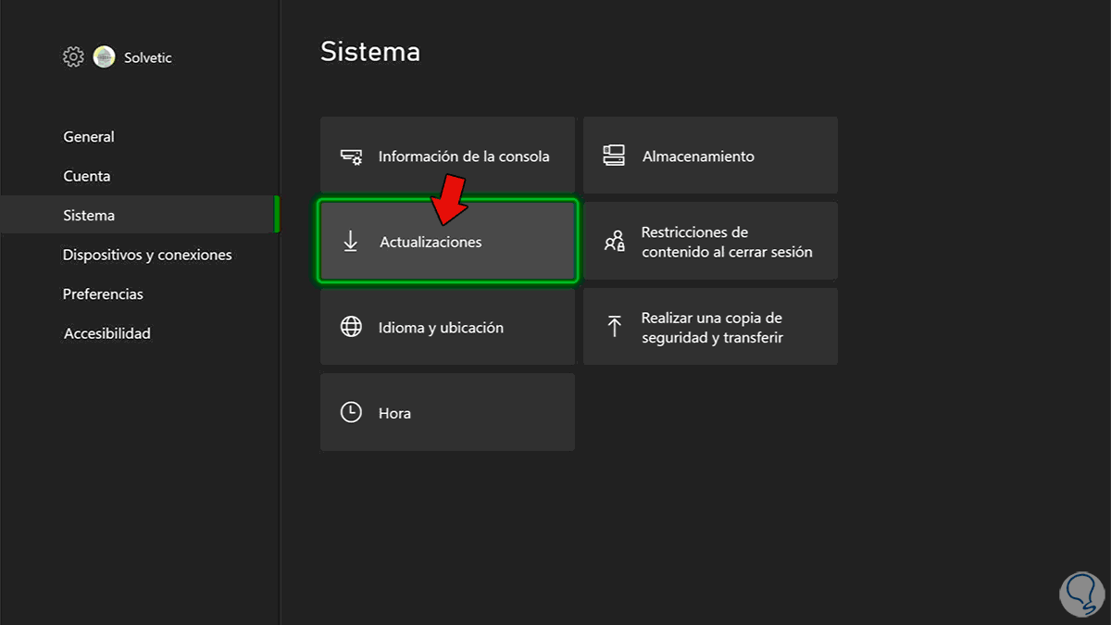Click the console information icon
1111x625 pixels.
pyautogui.click(x=351, y=156)
